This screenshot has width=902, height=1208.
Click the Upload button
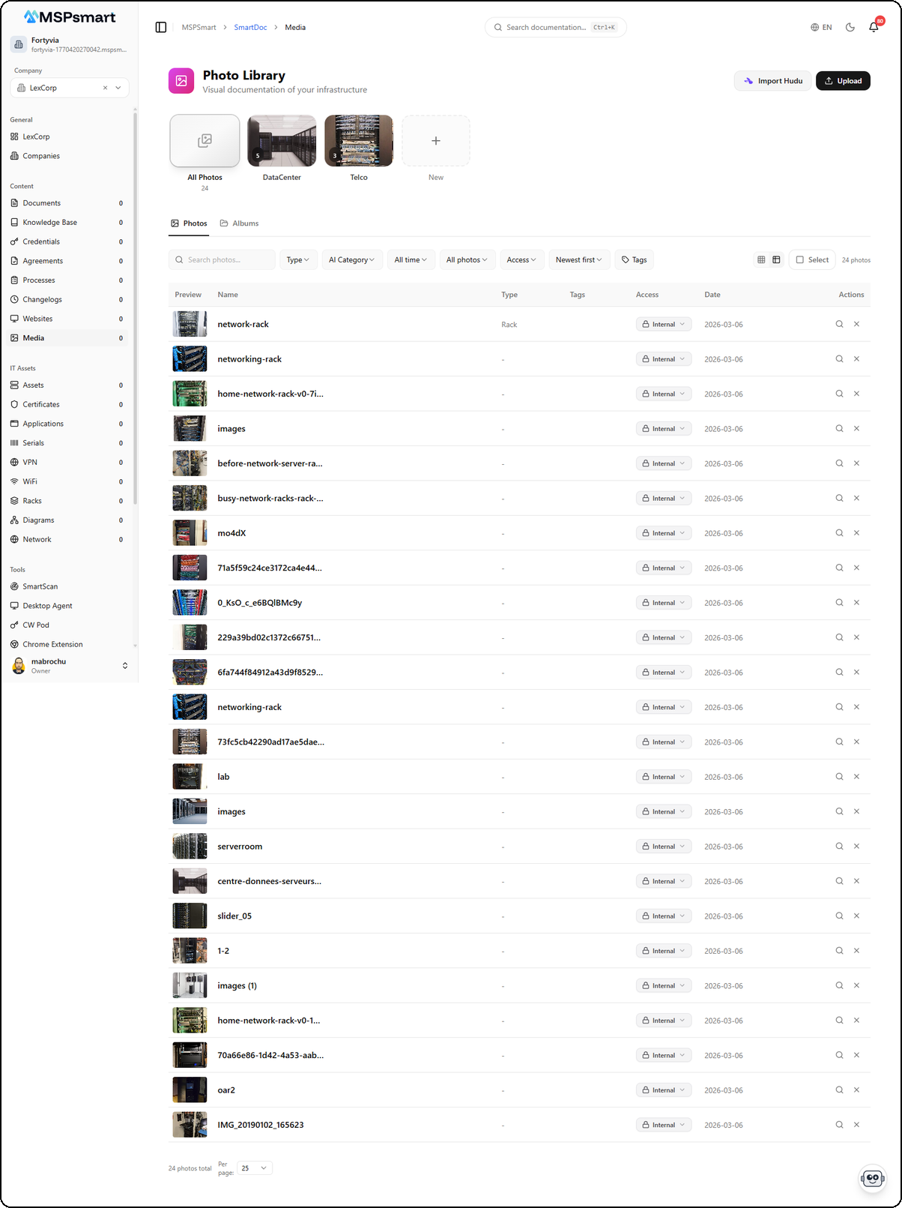point(843,81)
